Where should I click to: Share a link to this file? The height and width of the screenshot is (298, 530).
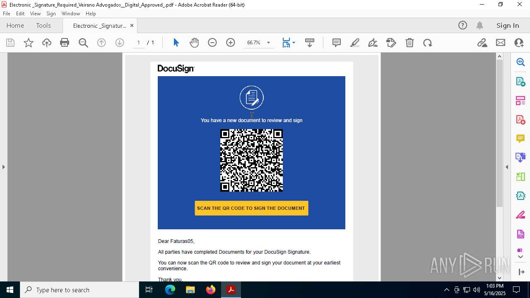click(482, 43)
